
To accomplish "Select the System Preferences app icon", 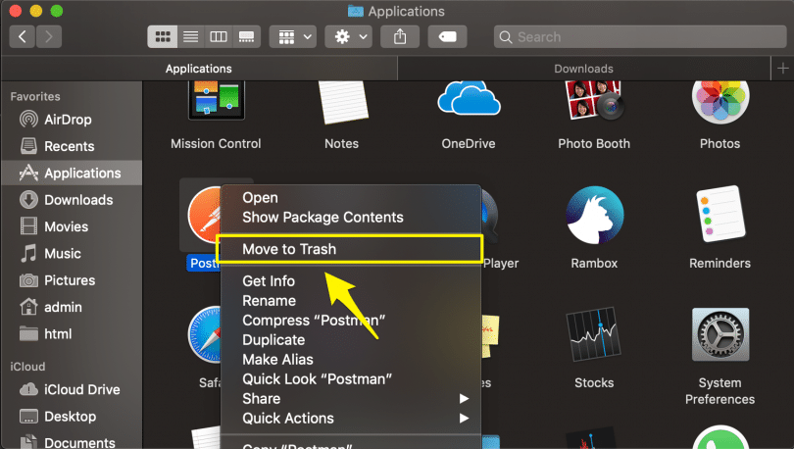I will (720, 334).
